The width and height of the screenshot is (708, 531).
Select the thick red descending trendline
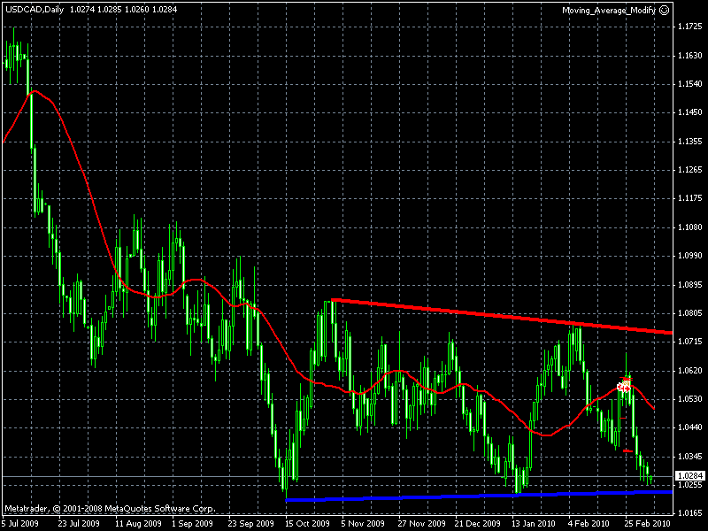point(502,316)
